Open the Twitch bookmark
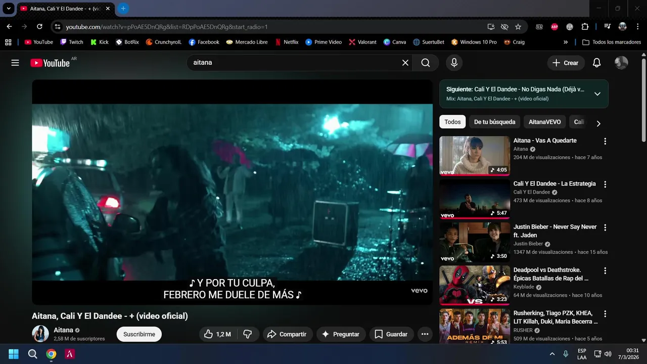Screen dimensions: 647x364 coord(71,42)
